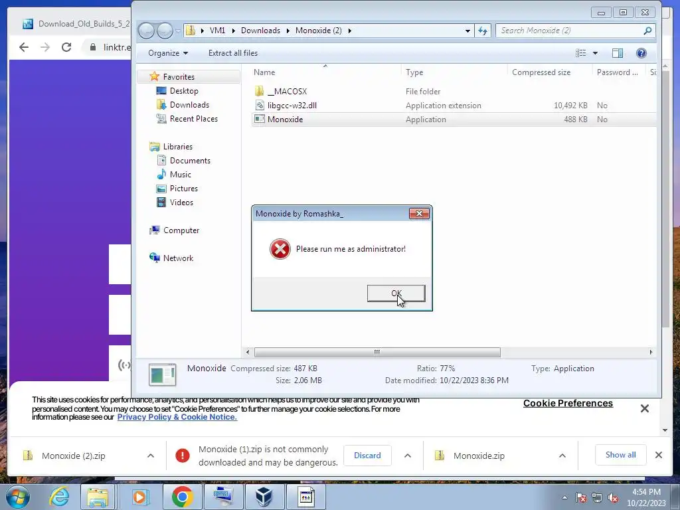Open Pictures library
This screenshot has width=680, height=510.
(184, 188)
